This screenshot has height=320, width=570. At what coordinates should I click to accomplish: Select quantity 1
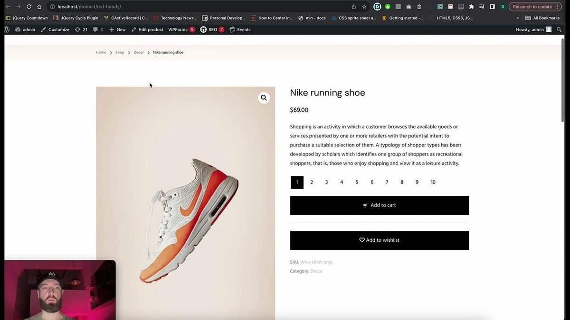[297, 182]
